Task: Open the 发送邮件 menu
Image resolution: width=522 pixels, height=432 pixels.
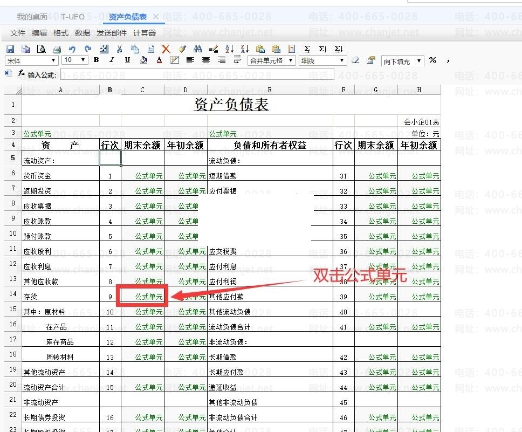Action: [x=112, y=33]
